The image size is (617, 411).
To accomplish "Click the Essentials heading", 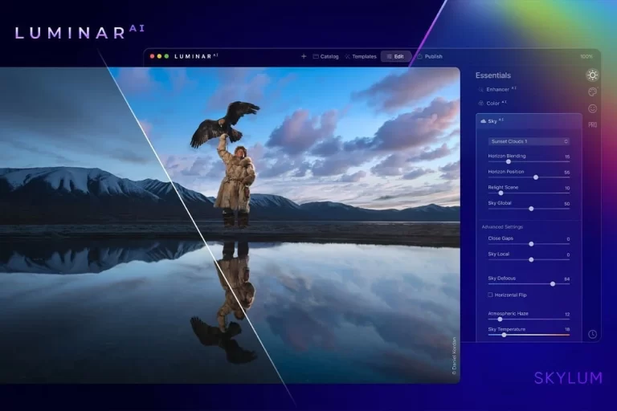I will coord(493,75).
